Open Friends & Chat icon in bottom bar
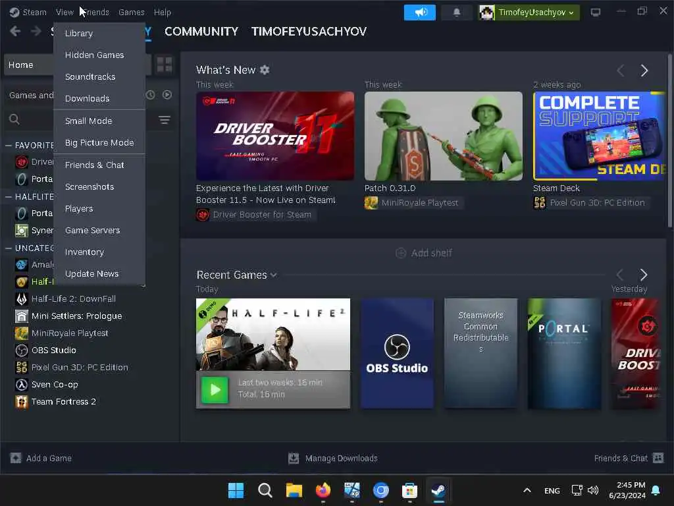 [658, 458]
